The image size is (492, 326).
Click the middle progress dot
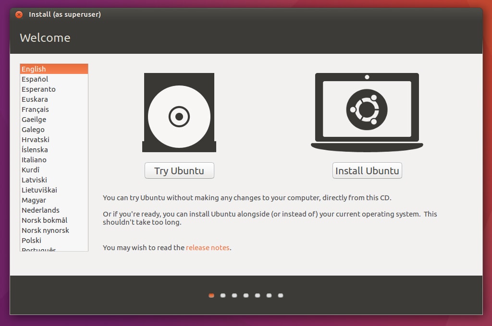point(246,295)
